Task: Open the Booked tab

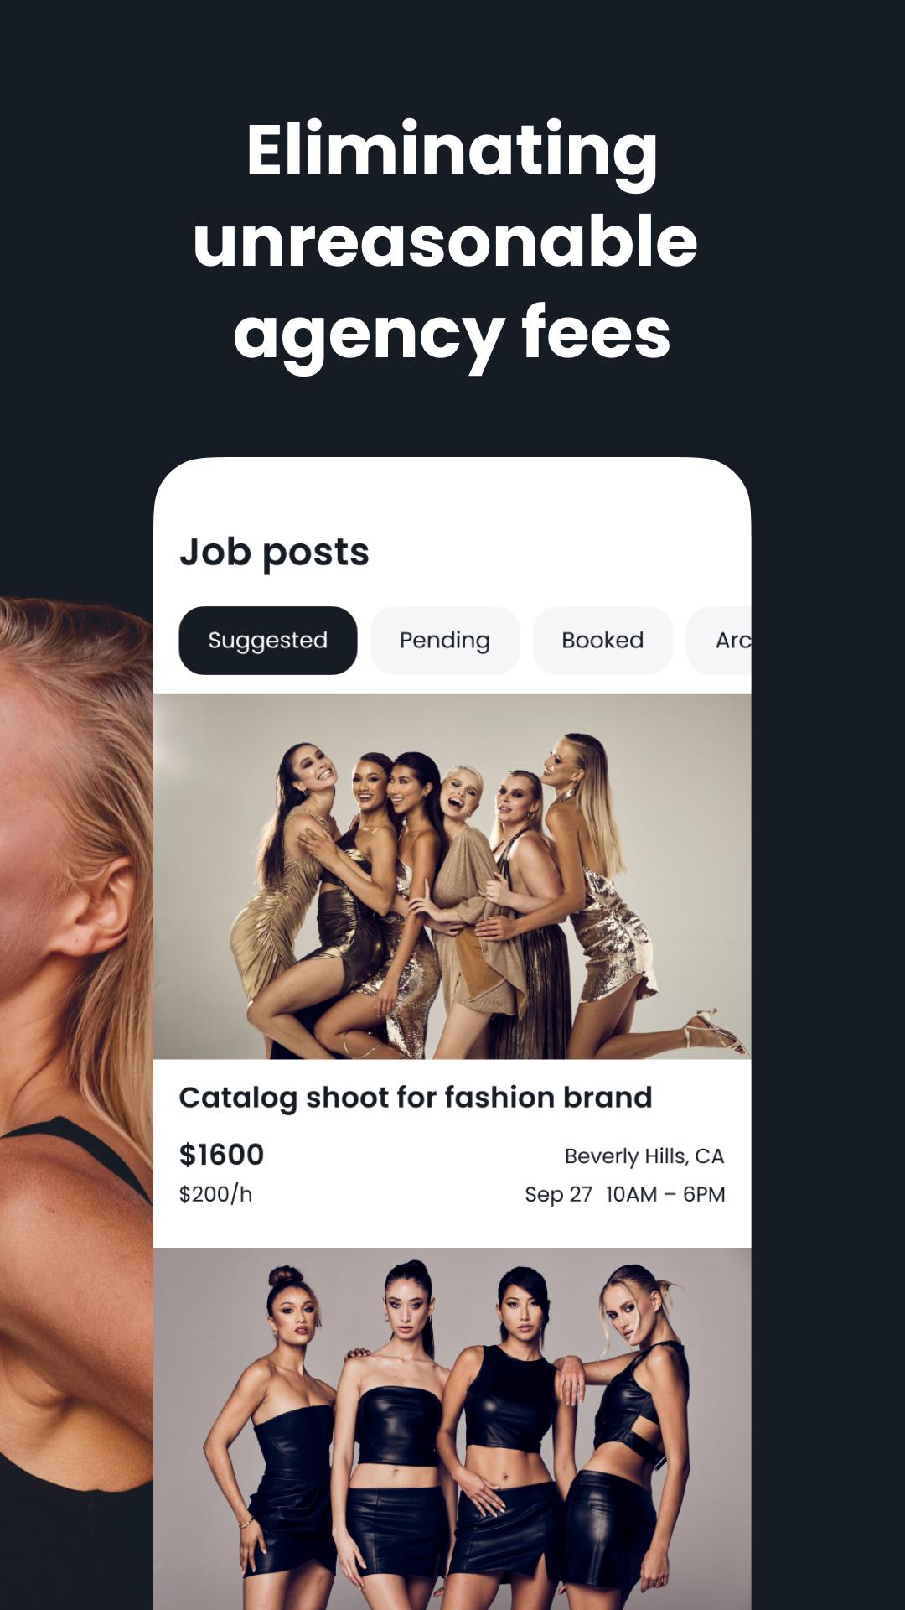Action: point(602,641)
